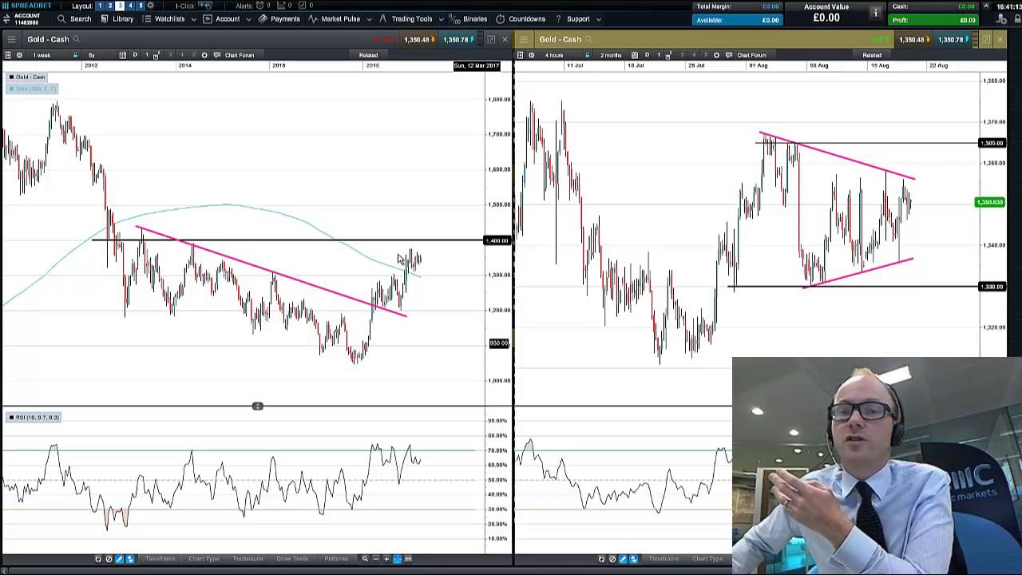
Task: Switch to layout 4
Action: [x=130, y=6]
